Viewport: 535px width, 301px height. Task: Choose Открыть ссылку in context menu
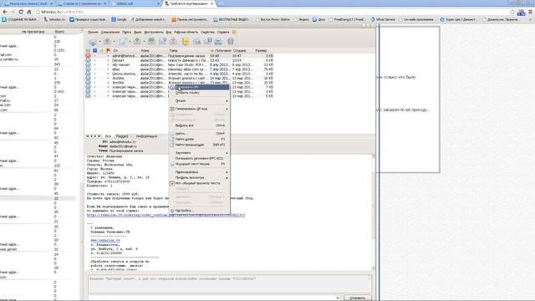tap(199, 93)
